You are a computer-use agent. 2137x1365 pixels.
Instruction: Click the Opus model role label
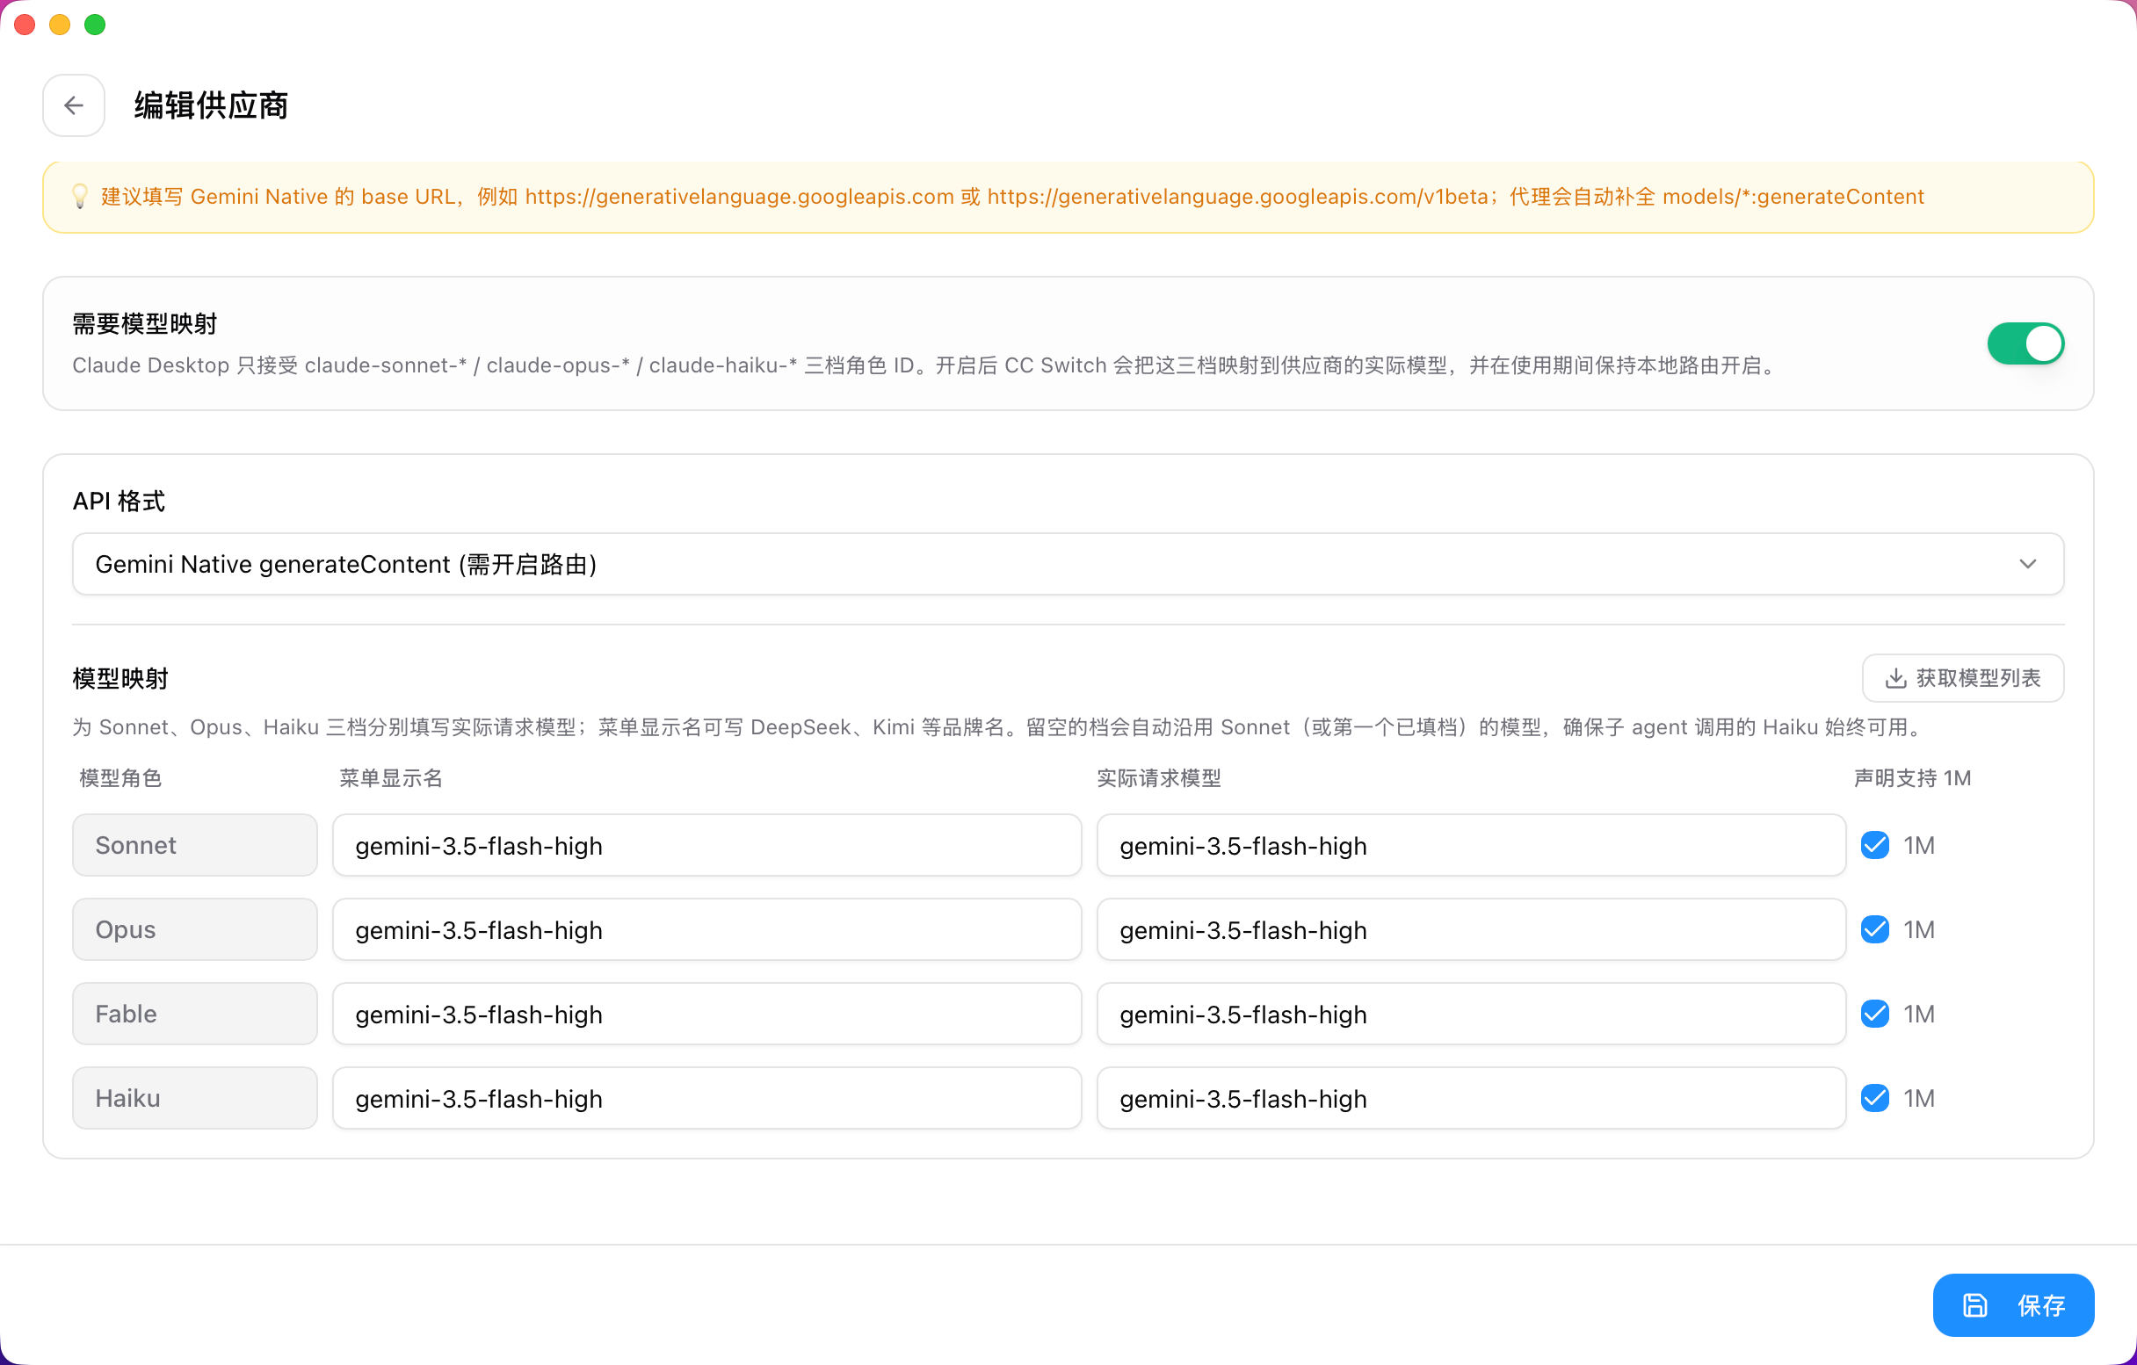pos(194,929)
